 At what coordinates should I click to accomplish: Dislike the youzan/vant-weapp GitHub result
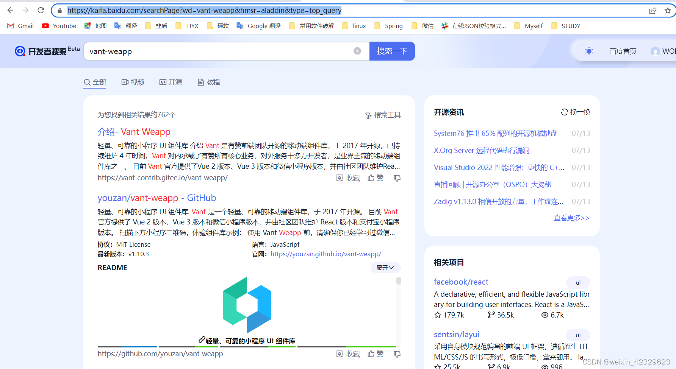(x=397, y=354)
